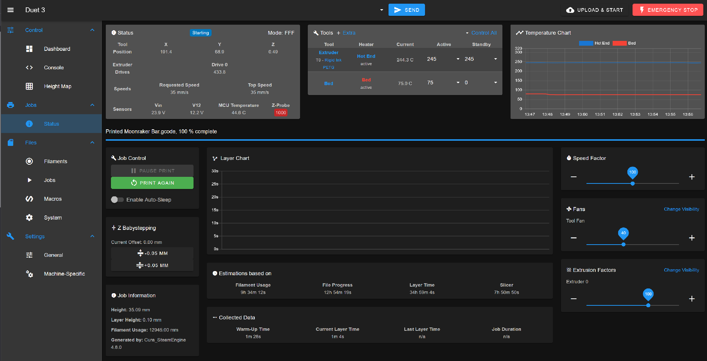Hit the Emergency Stop button
This screenshot has height=361, width=707.
(x=668, y=10)
